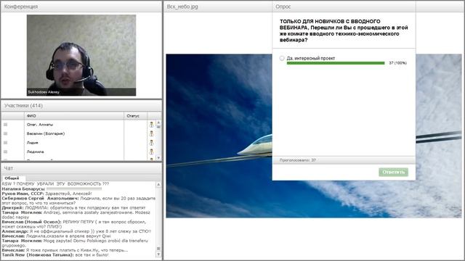Click the chat scroll-up arrow
This screenshot has width=465, height=261.
pos(158,184)
